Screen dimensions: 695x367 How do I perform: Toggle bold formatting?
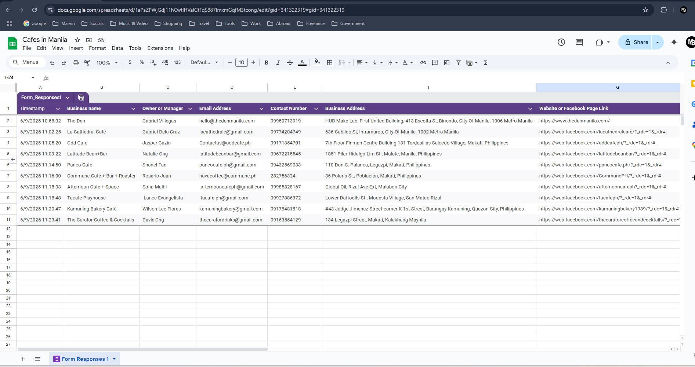pos(266,63)
